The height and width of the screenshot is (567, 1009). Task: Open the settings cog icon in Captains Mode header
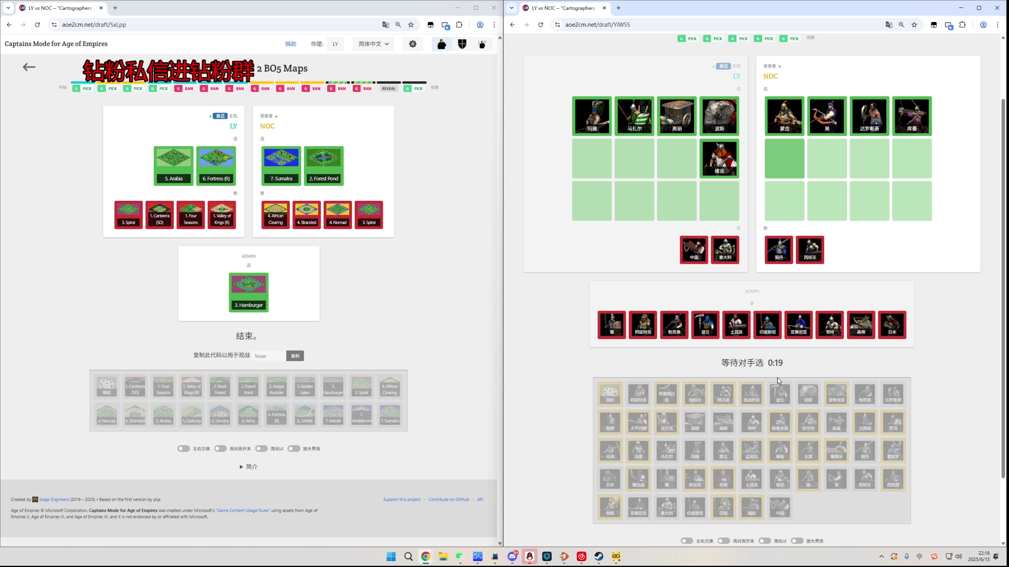click(x=413, y=44)
